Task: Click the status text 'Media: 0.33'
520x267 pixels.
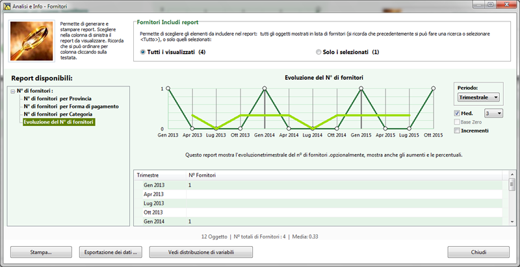Action: (x=304, y=237)
